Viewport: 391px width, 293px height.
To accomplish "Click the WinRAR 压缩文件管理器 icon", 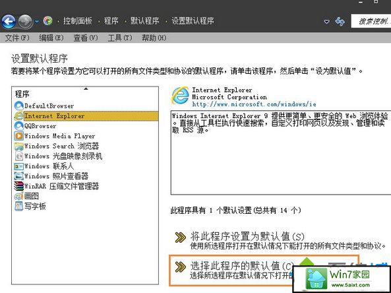I will [18, 186].
